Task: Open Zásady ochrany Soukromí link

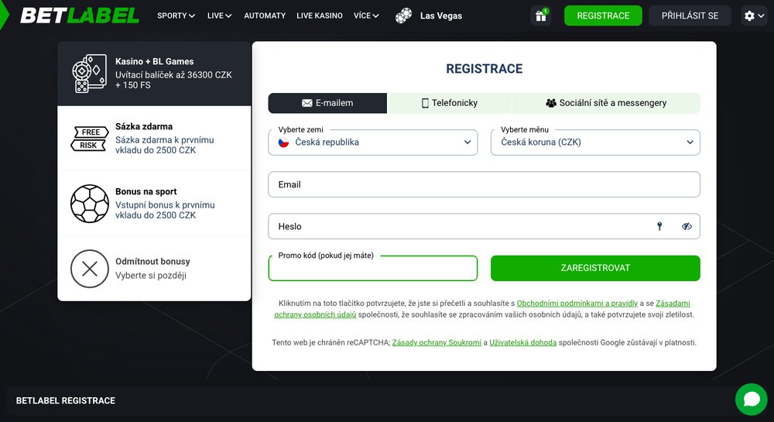Action: pyautogui.click(x=437, y=342)
